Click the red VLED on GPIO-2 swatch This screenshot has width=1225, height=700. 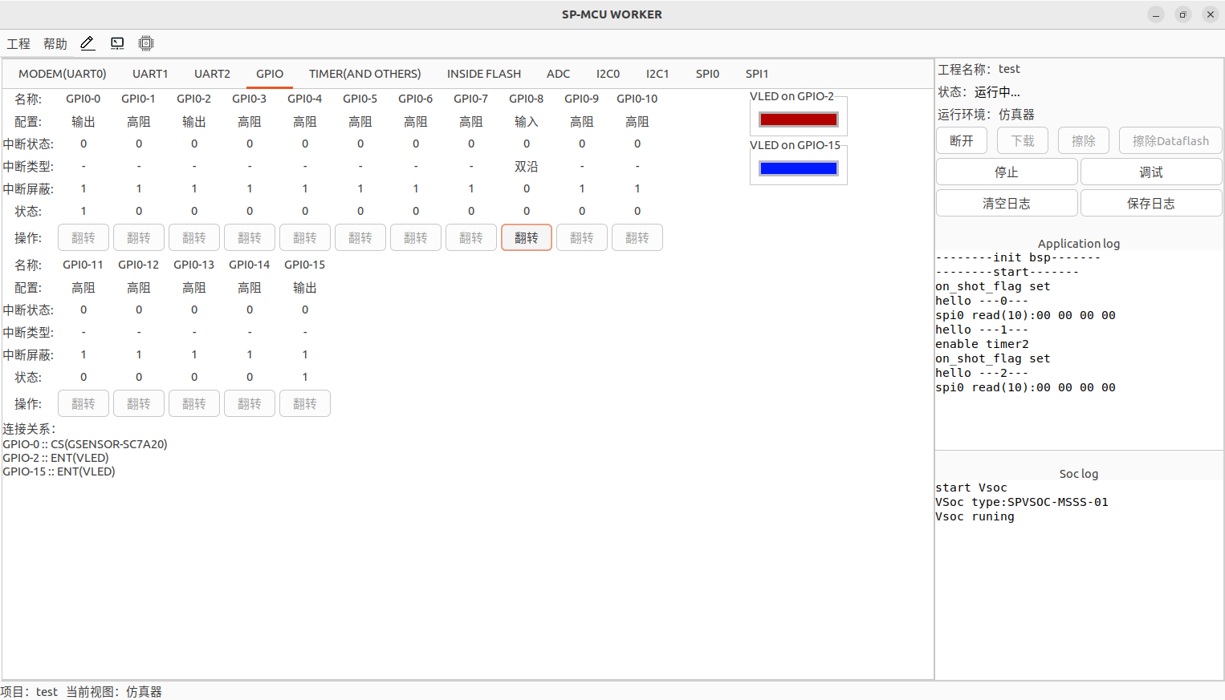(798, 119)
